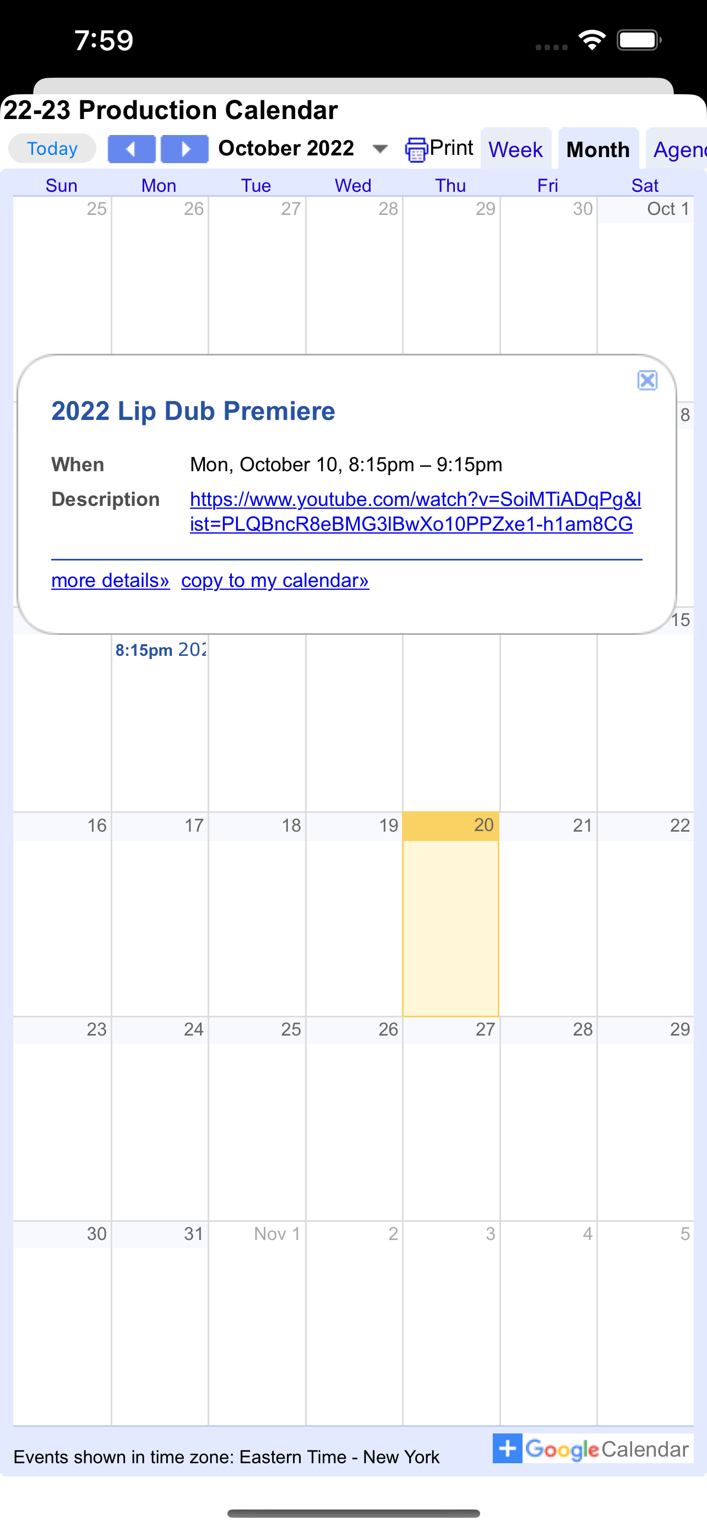Click the Print label text
707x1531 pixels.
pos(451,147)
